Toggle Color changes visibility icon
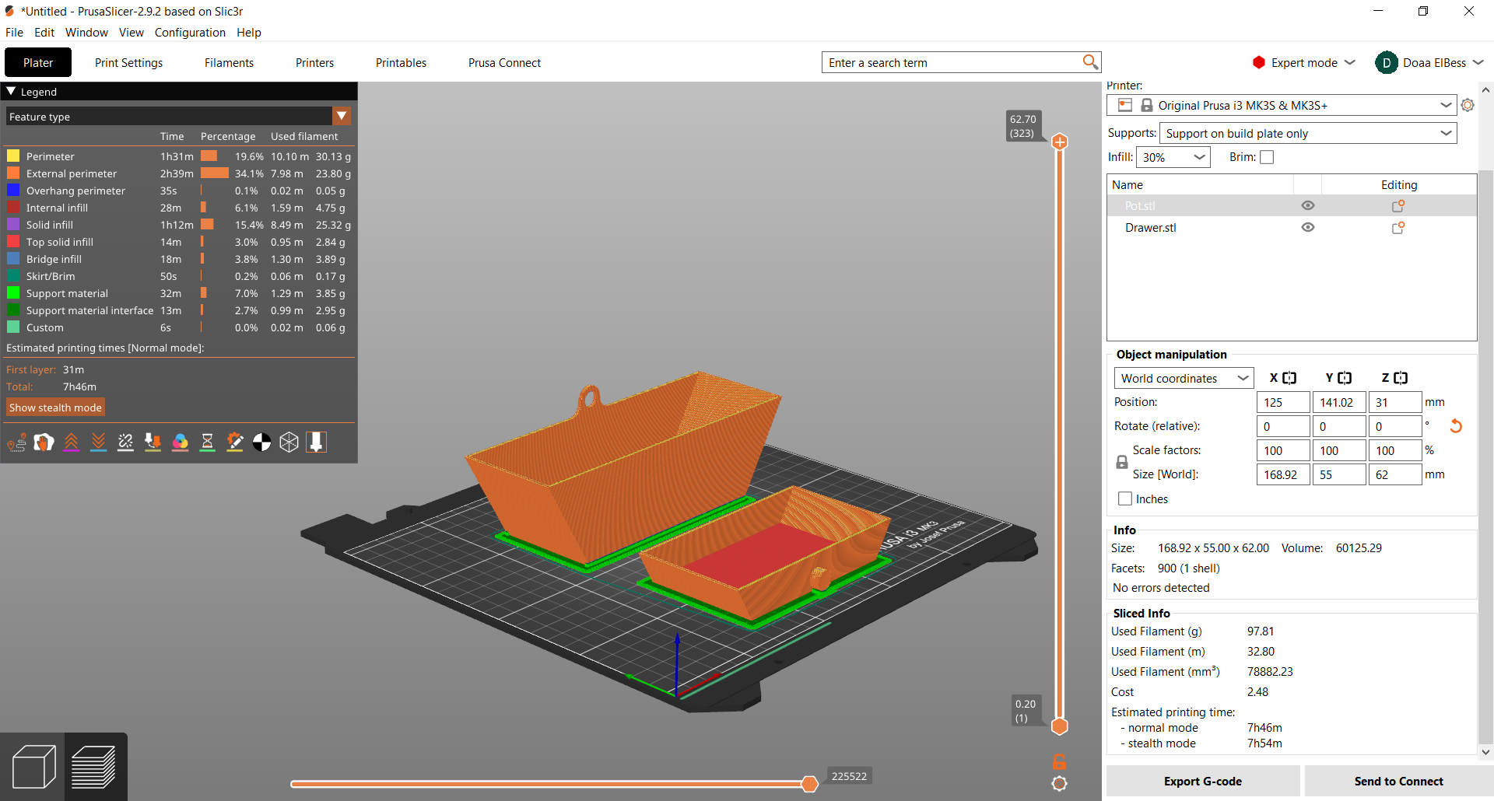The image size is (1494, 801). [x=180, y=442]
